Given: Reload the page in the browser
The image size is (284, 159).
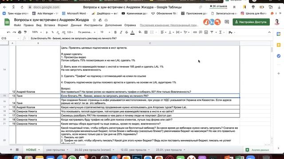Looking at the screenshot, I should 22,7.
